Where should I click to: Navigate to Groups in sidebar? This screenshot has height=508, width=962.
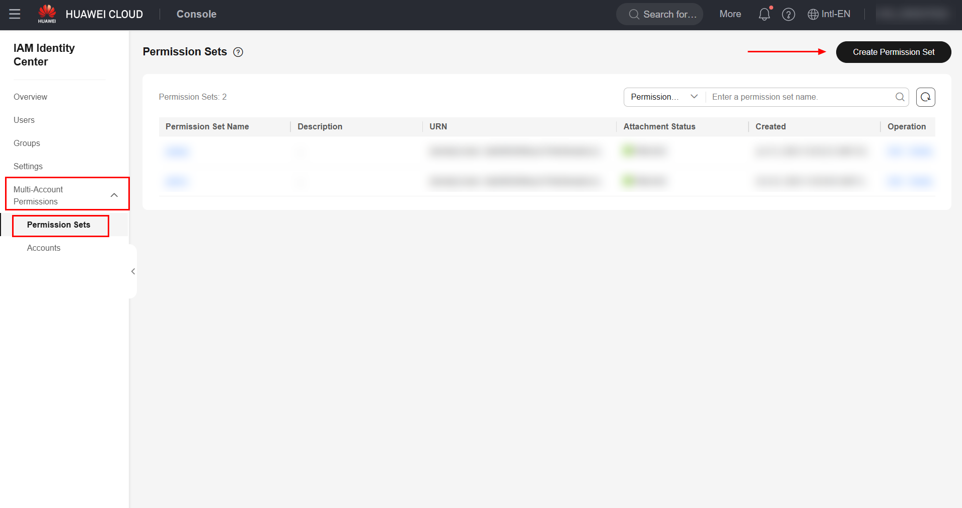coord(27,143)
